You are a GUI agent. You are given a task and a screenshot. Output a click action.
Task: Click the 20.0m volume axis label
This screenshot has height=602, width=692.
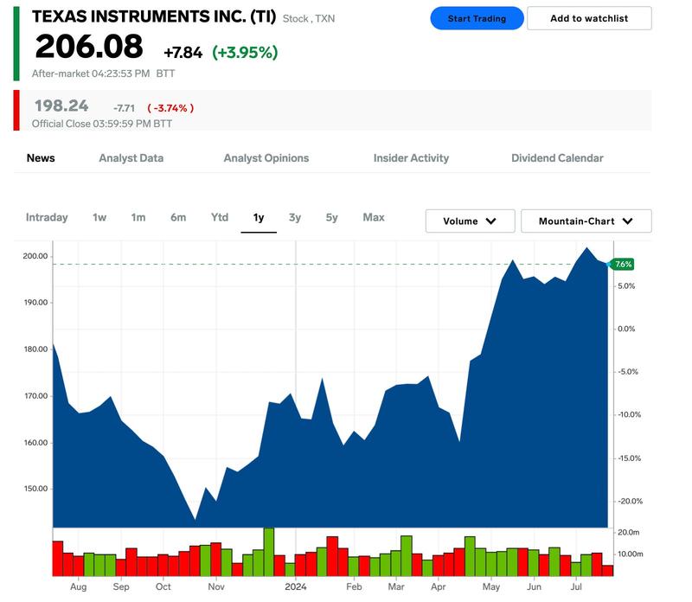629,532
